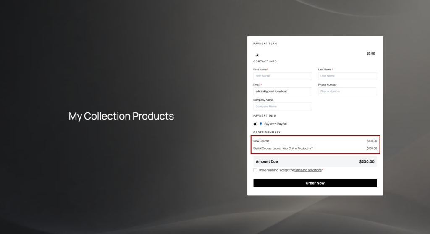Click the Digital Course order summary line
Screen dimensions: 430x234
point(315,148)
